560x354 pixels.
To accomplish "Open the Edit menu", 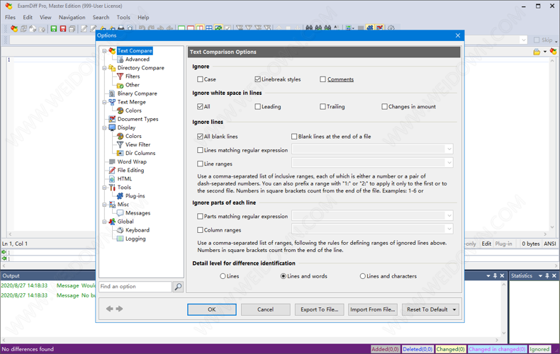I will tap(28, 17).
